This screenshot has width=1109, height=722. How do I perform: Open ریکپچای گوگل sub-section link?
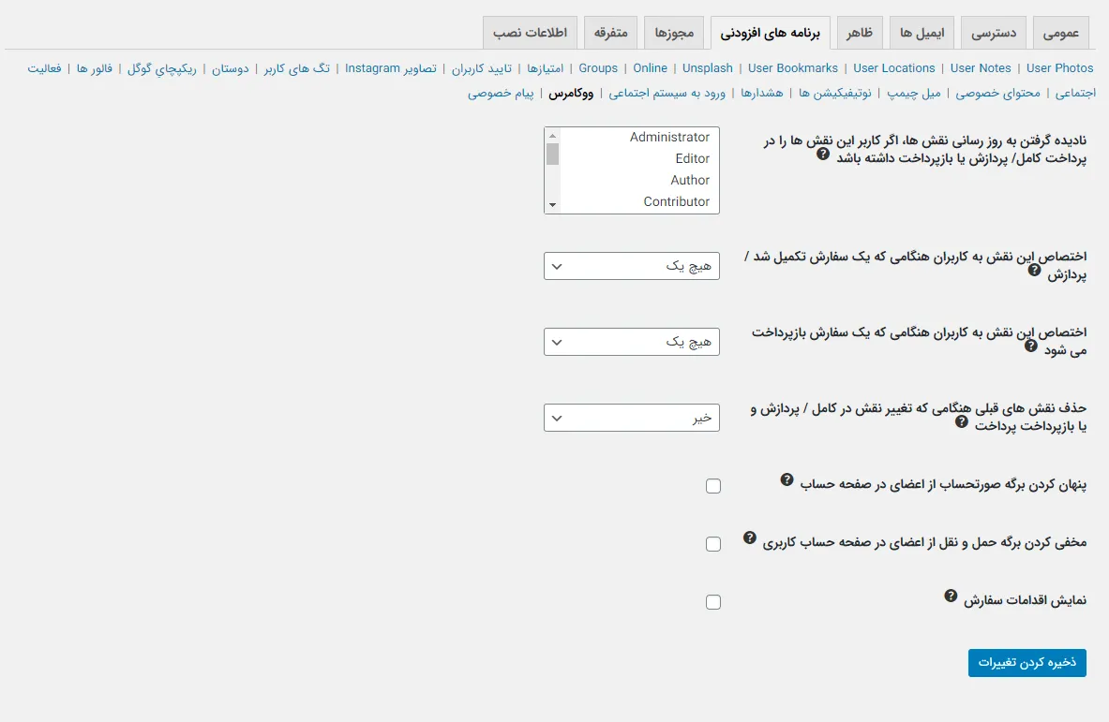click(x=162, y=68)
